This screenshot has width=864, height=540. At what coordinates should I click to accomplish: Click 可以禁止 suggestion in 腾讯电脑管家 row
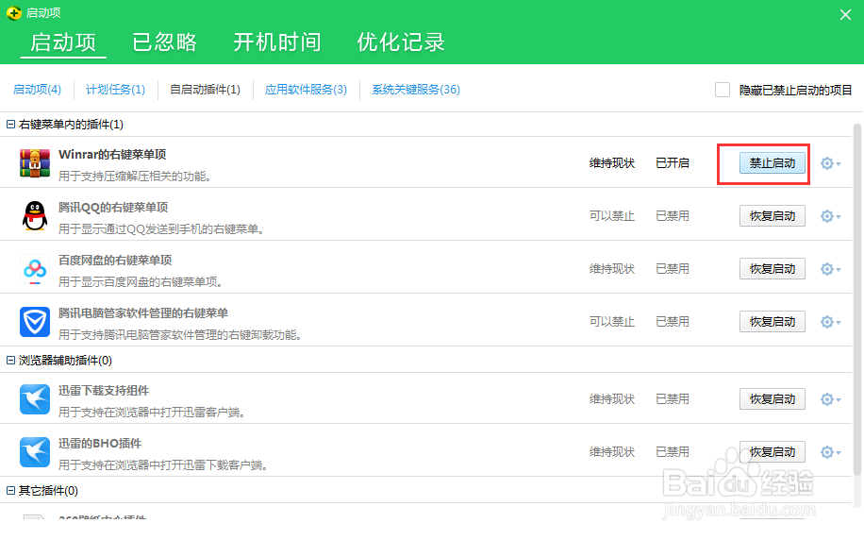tap(612, 322)
